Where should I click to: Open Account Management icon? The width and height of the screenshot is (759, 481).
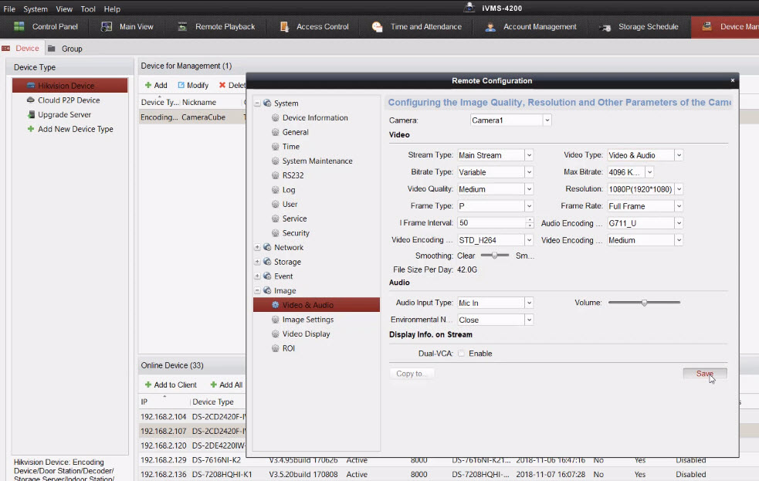490,27
